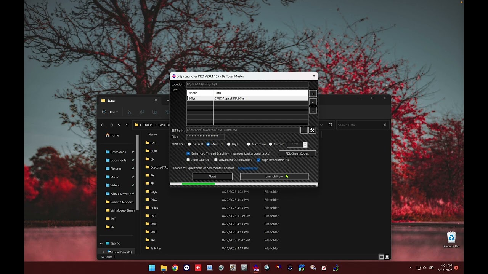Image resolution: width=488 pixels, height=274 pixels.
Task: Select the ODX folder in Explorer
Action: (x=153, y=200)
